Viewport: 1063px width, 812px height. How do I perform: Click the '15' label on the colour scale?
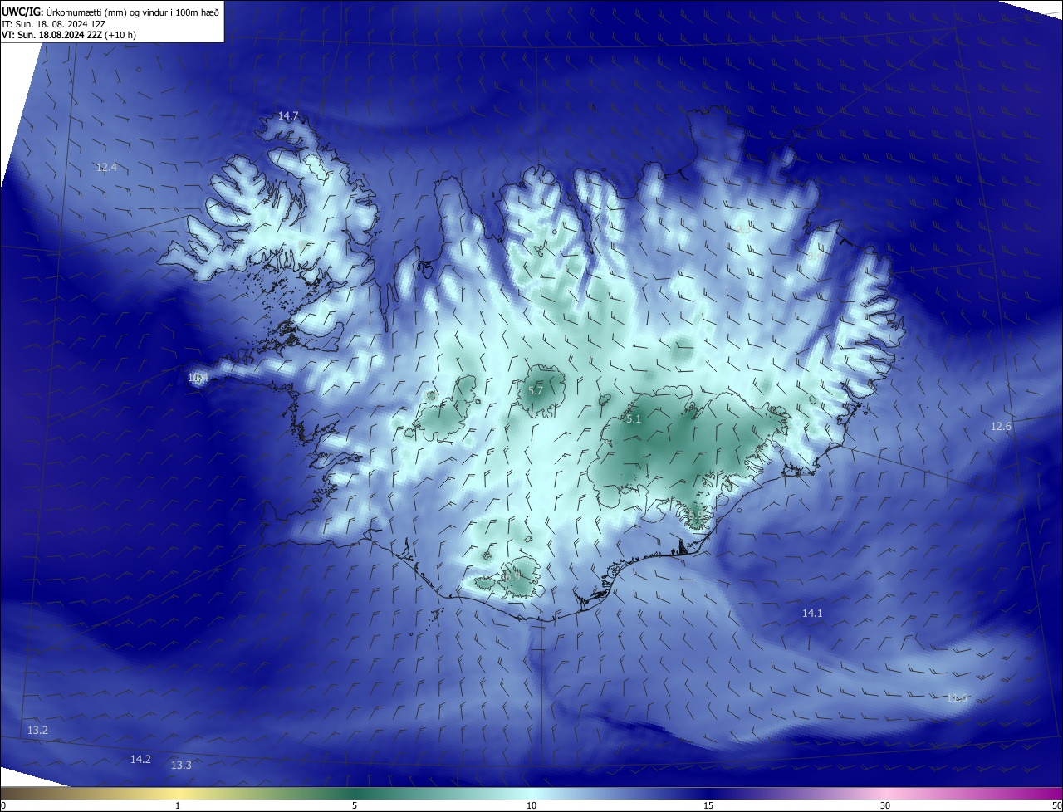coord(708,805)
